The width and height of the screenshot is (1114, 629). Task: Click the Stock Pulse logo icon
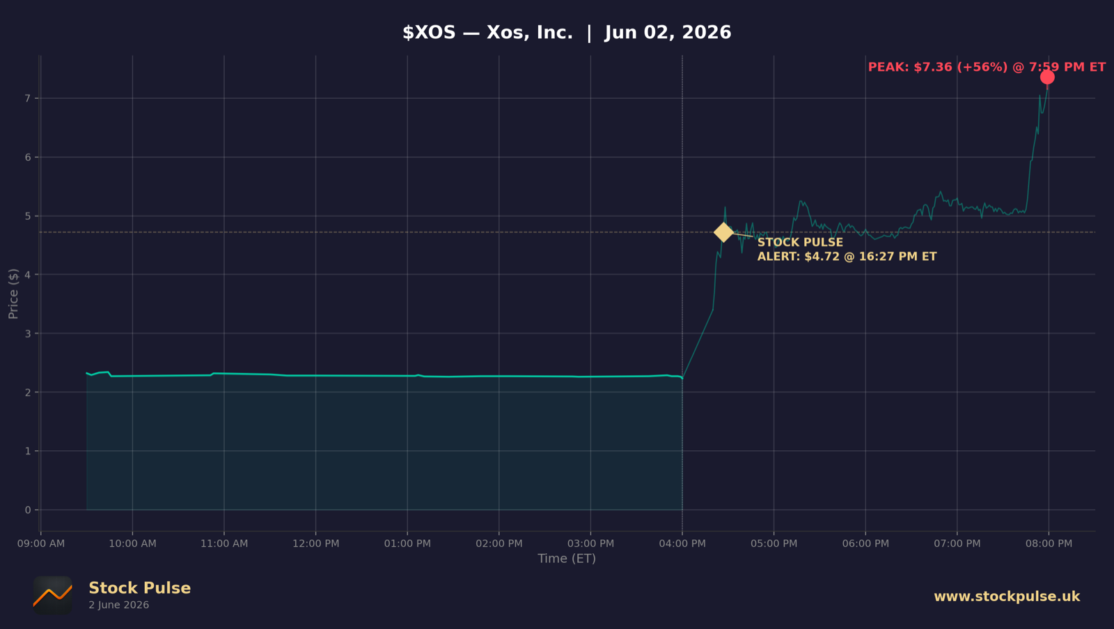click(53, 595)
